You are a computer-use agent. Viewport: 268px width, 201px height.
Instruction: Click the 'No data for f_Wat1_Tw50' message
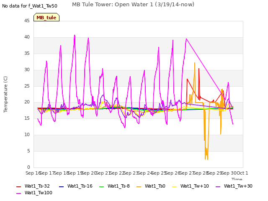point(30,6)
